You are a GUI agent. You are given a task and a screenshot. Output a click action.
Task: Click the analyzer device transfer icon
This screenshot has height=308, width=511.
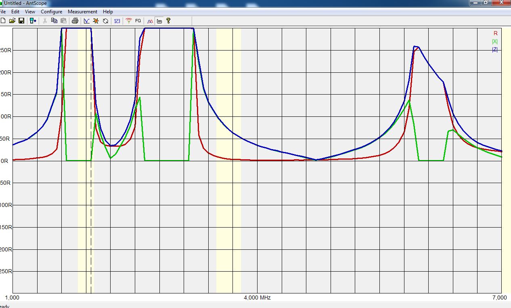[33, 21]
